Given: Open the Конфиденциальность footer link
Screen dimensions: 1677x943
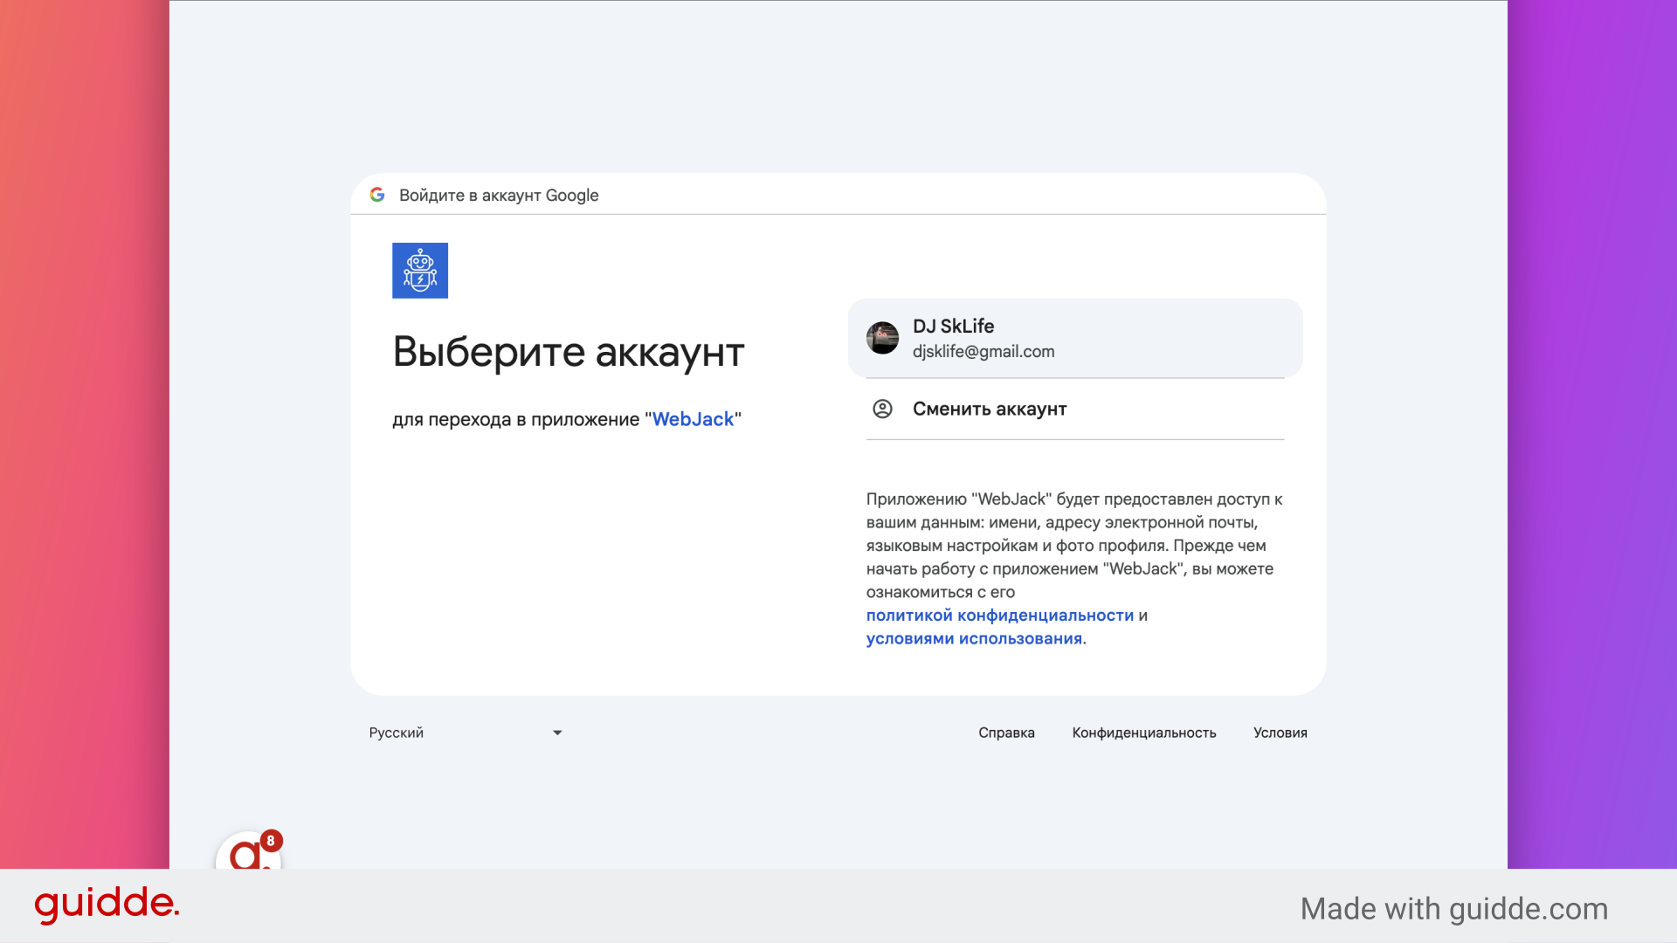Looking at the screenshot, I should 1144,733.
